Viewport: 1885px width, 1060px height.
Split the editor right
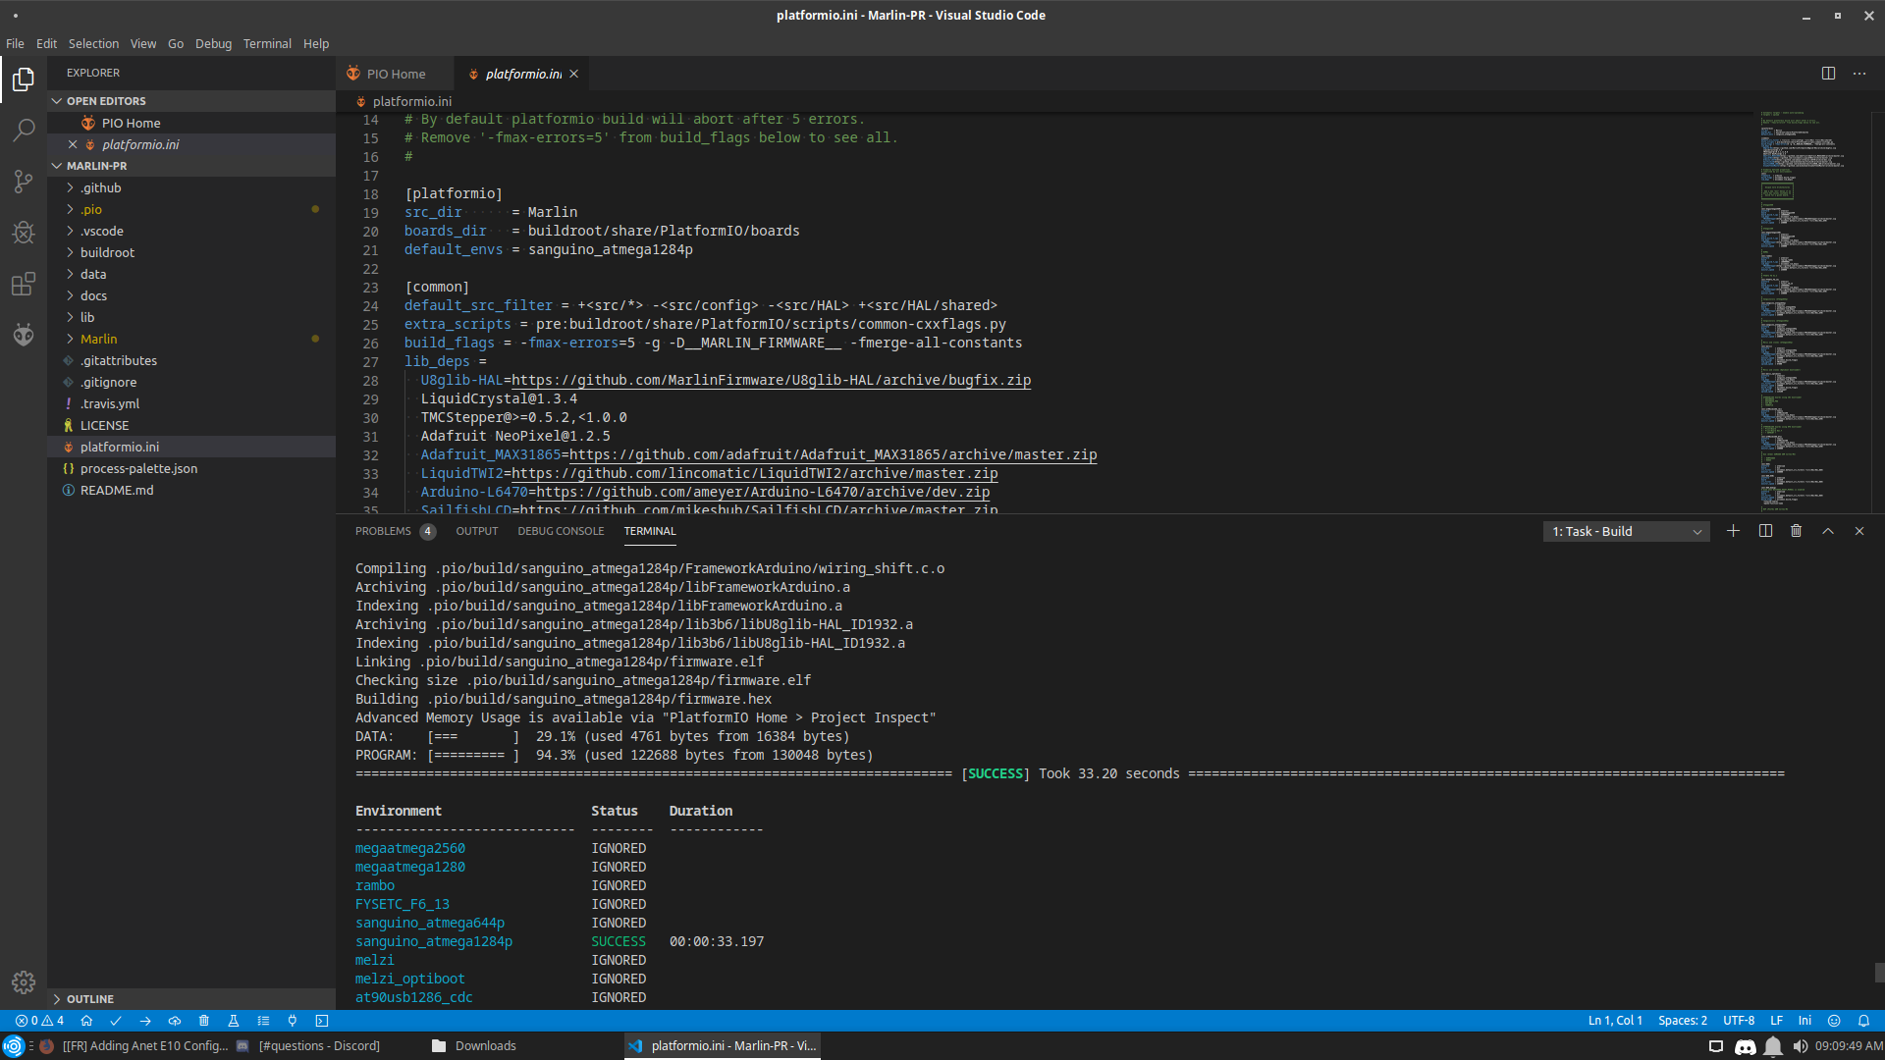(x=1828, y=74)
